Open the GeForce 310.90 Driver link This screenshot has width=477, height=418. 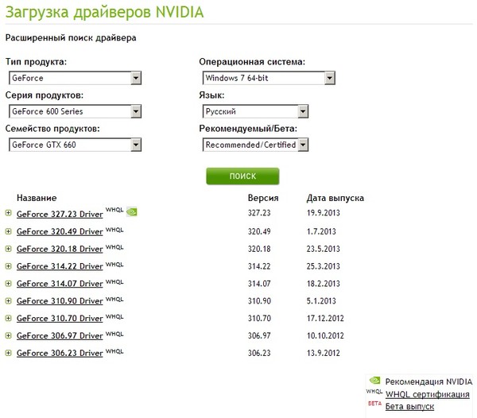(x=60, y=301)
